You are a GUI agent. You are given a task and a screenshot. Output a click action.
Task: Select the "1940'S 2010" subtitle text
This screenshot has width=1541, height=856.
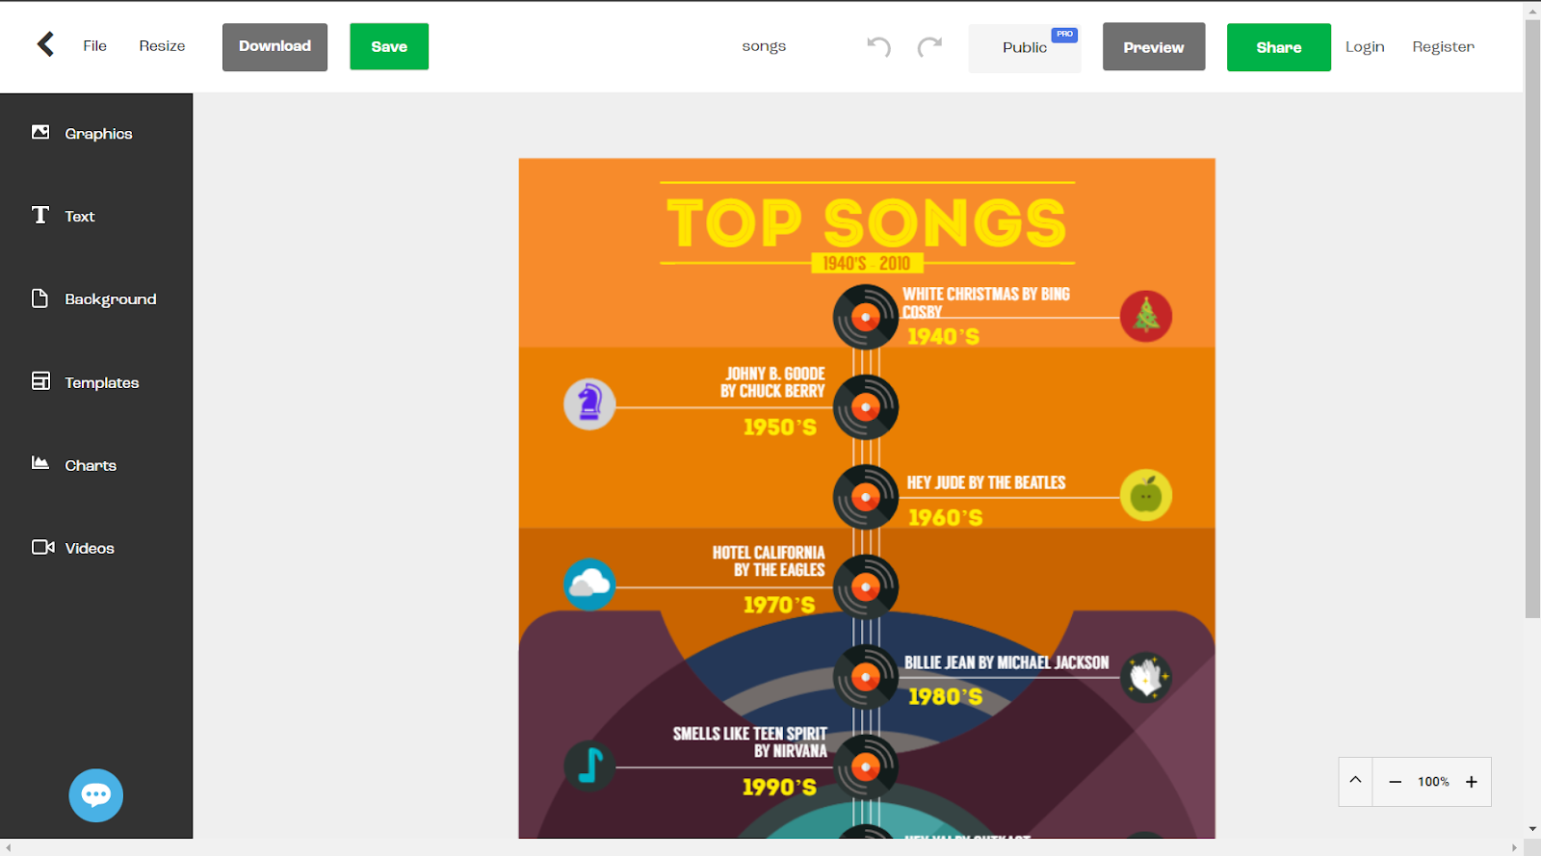tap(867, 263)
